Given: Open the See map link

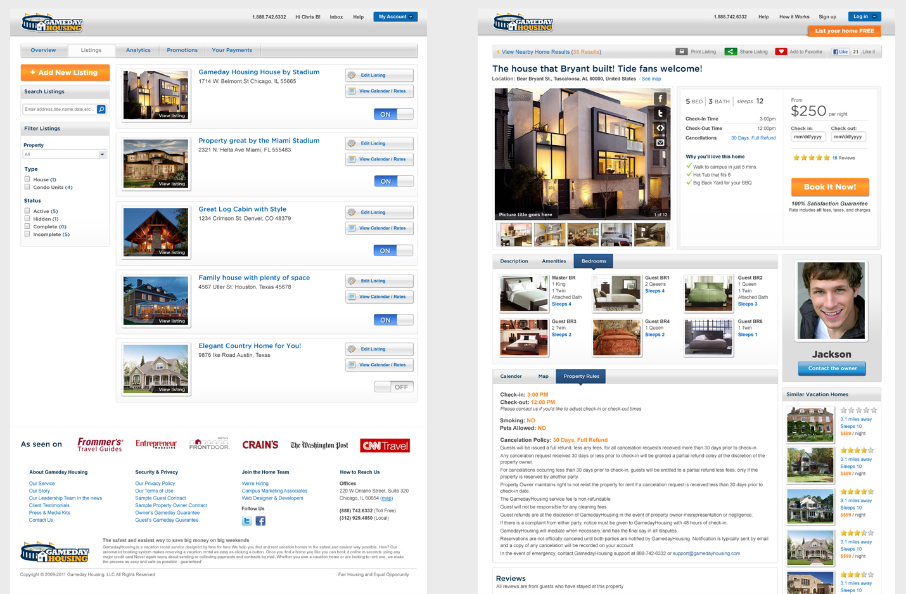Looking at the screenshot, I should tap(651, 79).
